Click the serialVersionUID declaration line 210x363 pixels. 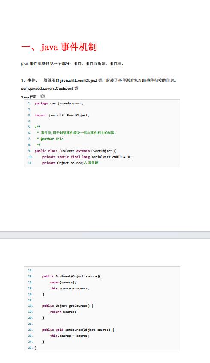(x=87, y=157)
